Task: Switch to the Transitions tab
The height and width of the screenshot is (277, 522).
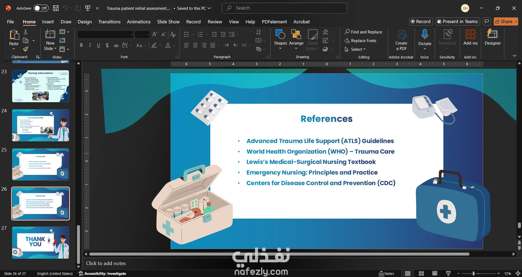Action: (x=109, y=22)
